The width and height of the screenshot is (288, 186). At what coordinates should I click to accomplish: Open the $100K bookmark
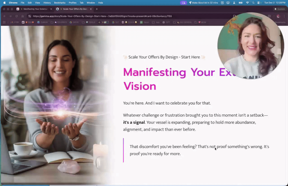tap(129, 22)
